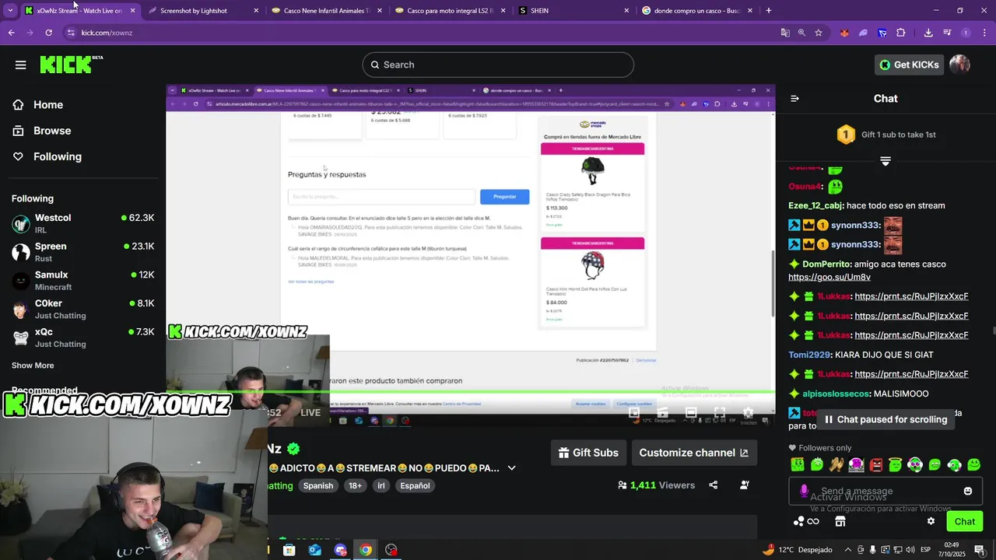This screenshot has width=996, height=560.
Task: Go back to previous page
Action: pyautogui.click(x=12, y=33)
